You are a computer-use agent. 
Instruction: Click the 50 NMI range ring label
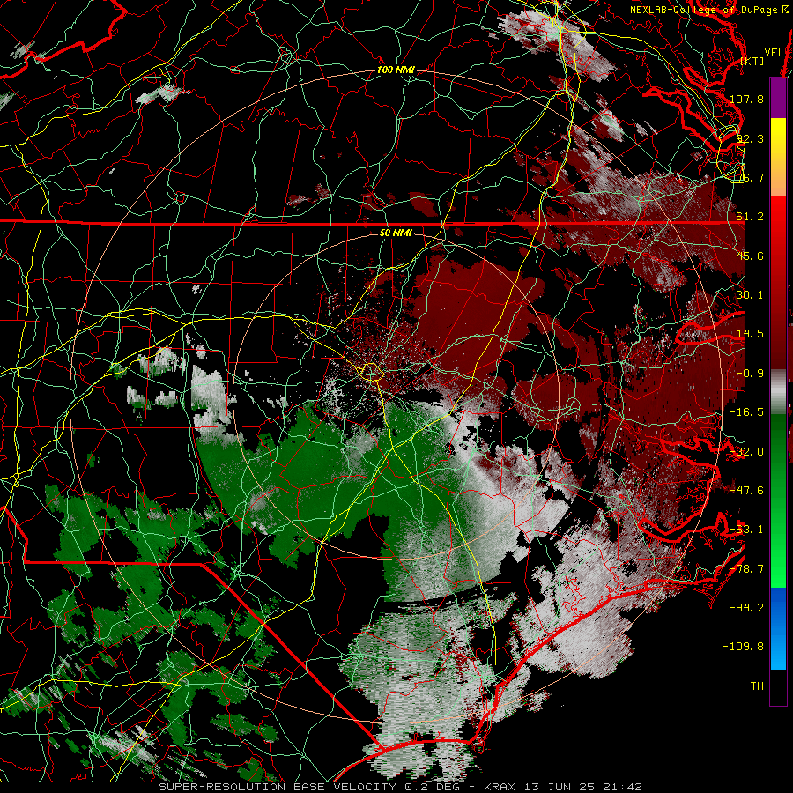[396, 233]
